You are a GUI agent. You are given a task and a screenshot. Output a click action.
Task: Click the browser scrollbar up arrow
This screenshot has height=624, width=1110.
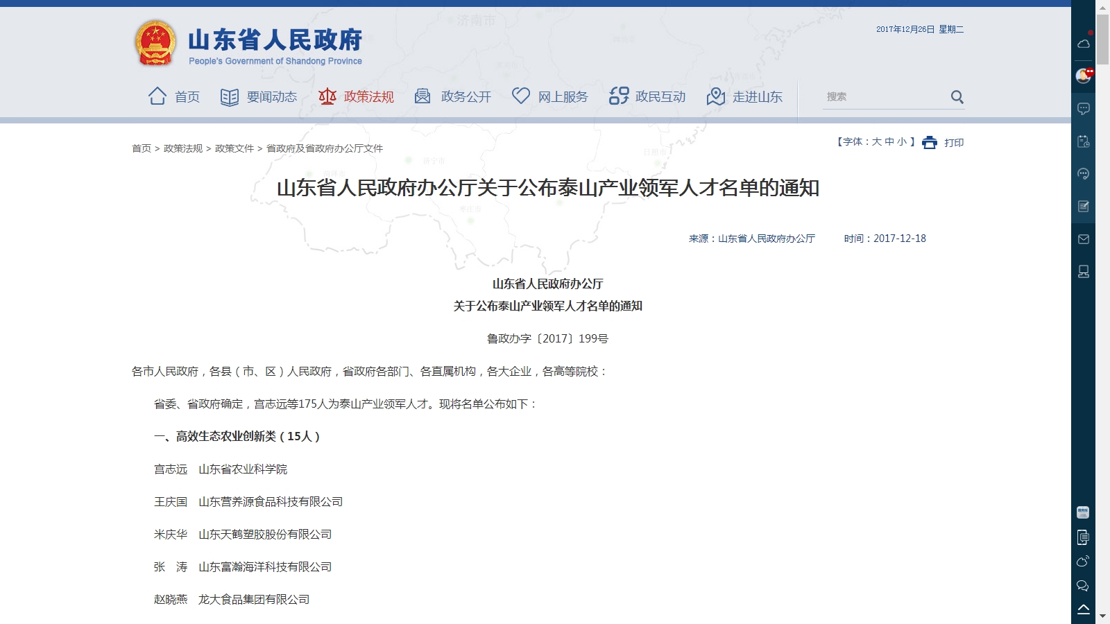1102,6
